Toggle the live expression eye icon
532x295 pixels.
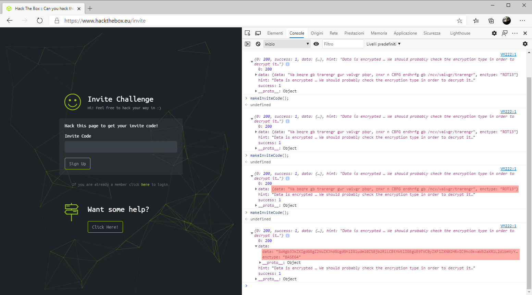(316, 44)
